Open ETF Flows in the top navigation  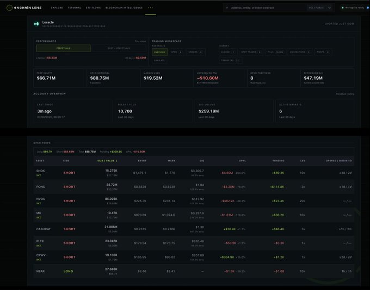(93, 8)
